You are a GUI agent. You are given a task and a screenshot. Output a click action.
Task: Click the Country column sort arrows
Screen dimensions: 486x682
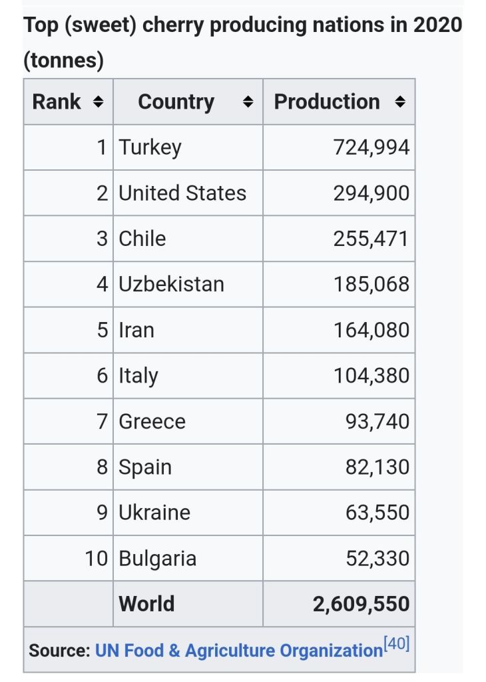248,102
